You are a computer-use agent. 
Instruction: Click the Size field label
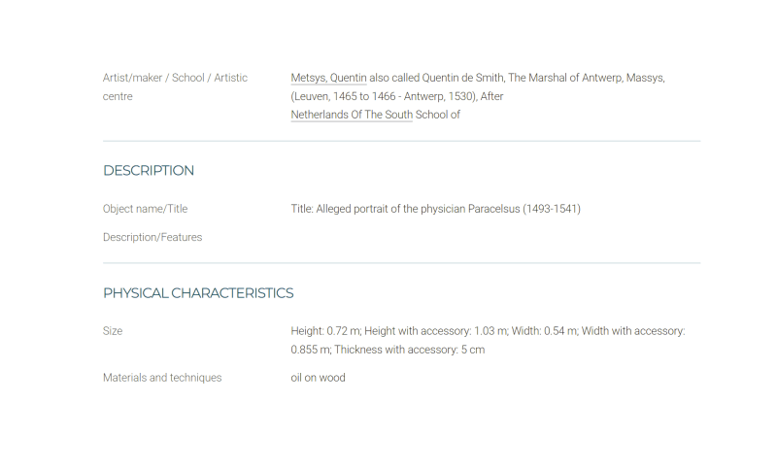pos(113,331)
